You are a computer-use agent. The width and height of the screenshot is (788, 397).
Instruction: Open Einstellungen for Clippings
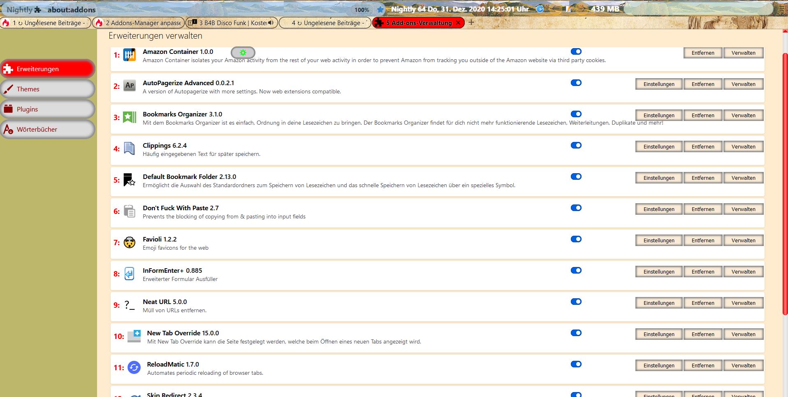(x=659, y=146)
